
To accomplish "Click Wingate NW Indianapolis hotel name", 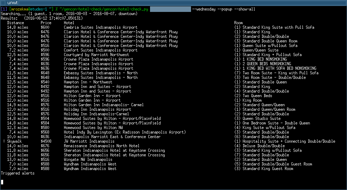I will click(88, 160).
